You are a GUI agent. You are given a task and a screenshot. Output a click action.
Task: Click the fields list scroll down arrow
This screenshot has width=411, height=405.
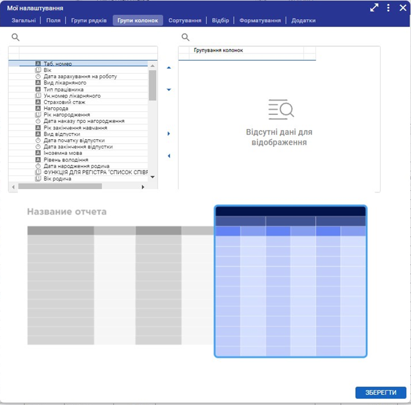pyautogui.click(x=153, y=177)
